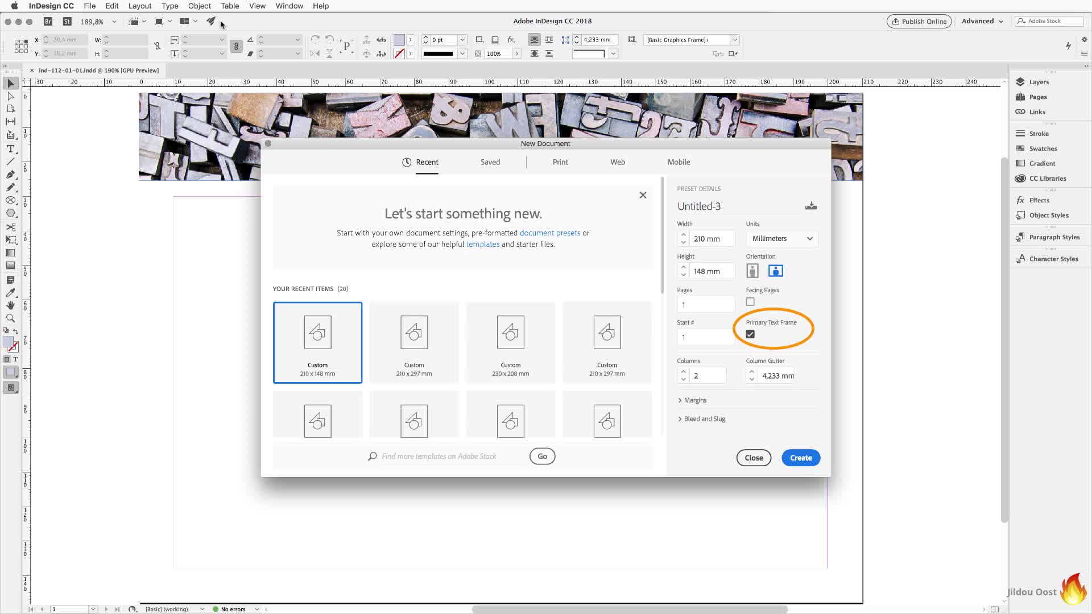Screen dimensions: 1092x614
Task: Select the Hand tool
Action: click(x=10, y=305)
